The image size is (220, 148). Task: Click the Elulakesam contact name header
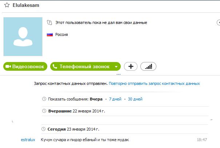coord(26,5)
